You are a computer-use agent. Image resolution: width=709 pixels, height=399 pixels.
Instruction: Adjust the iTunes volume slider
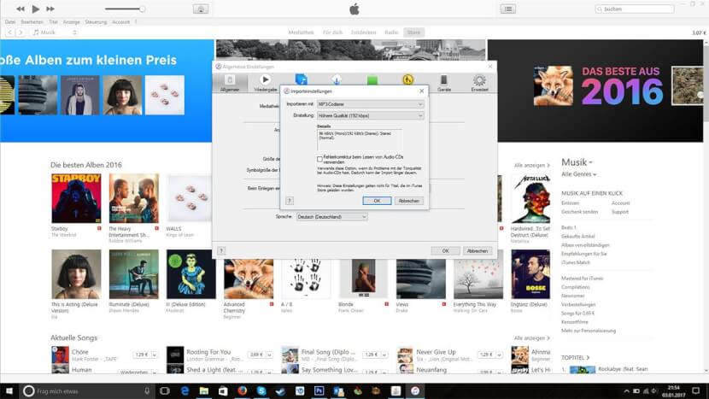click(x=125, y=9)
